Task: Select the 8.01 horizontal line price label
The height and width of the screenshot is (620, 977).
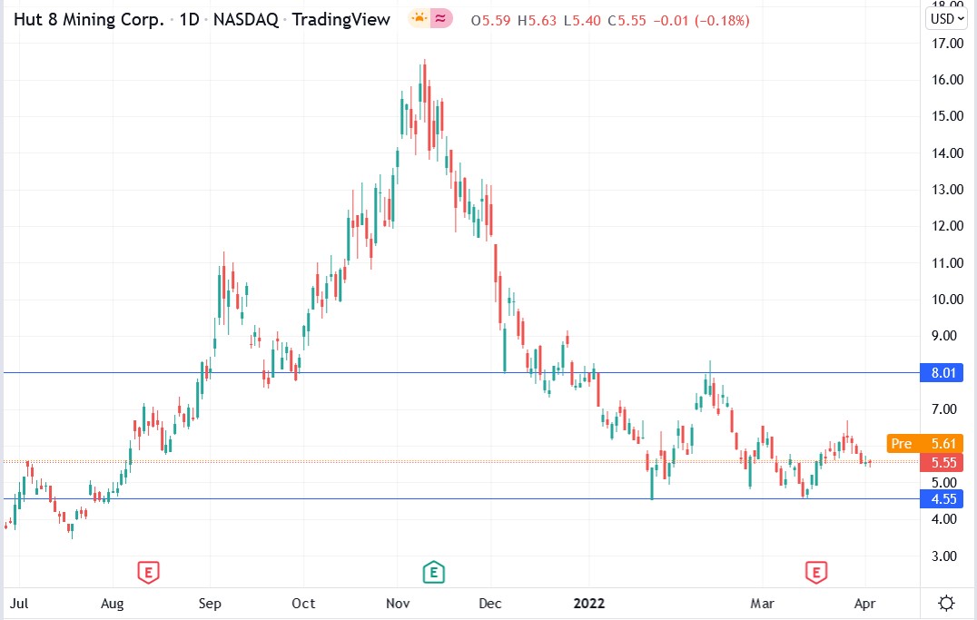Action: click(x=942, y=372)
